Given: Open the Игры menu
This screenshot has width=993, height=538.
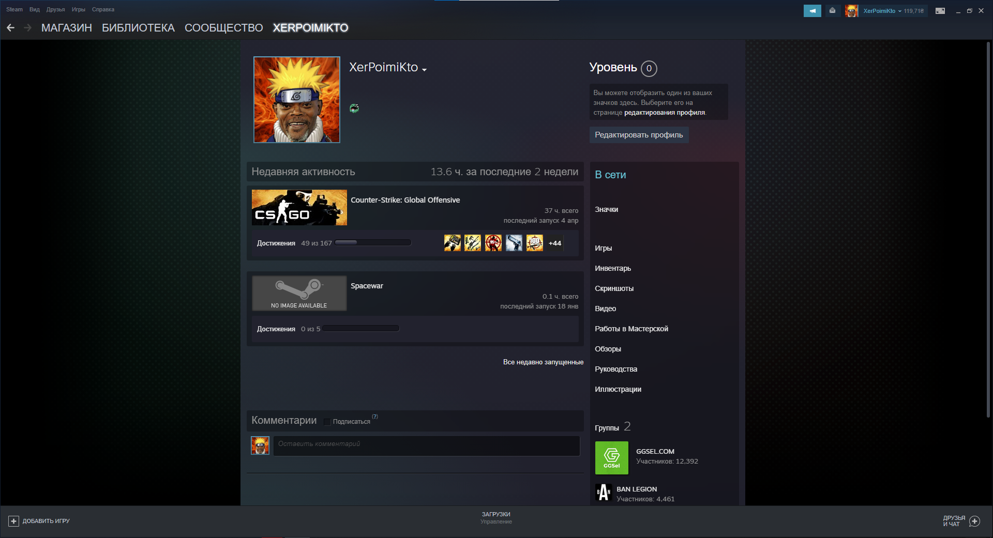Looking at the screenshot, I should [x=79, y=9].
